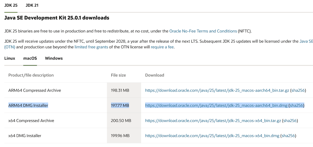313x147 pixels.
Task: Open sha256 for x64 DMG Installer
Action: 288,136
